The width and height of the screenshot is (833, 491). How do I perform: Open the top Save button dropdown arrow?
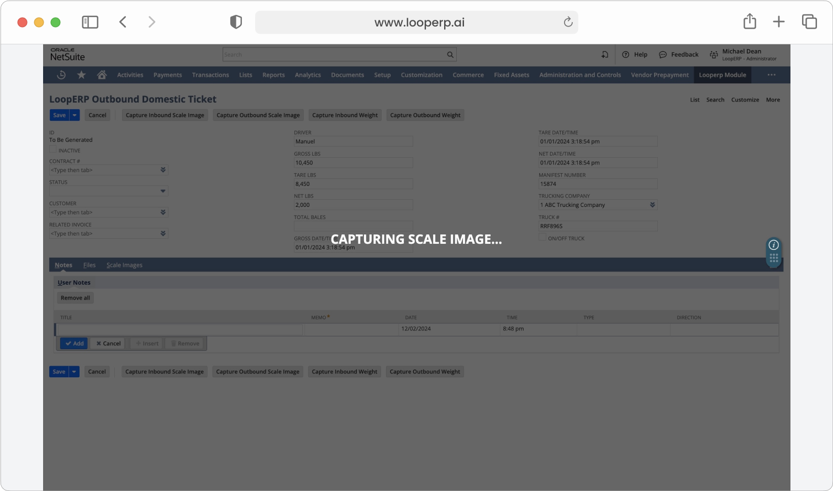click(x=75, y=115)
